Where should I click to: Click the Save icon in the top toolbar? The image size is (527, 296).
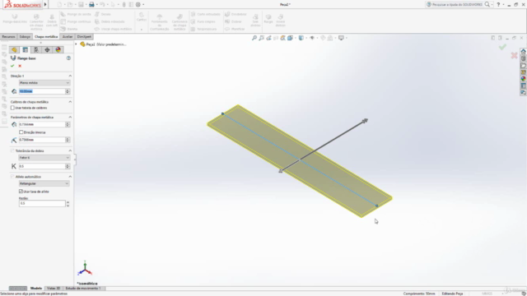(x=81, y=4)
